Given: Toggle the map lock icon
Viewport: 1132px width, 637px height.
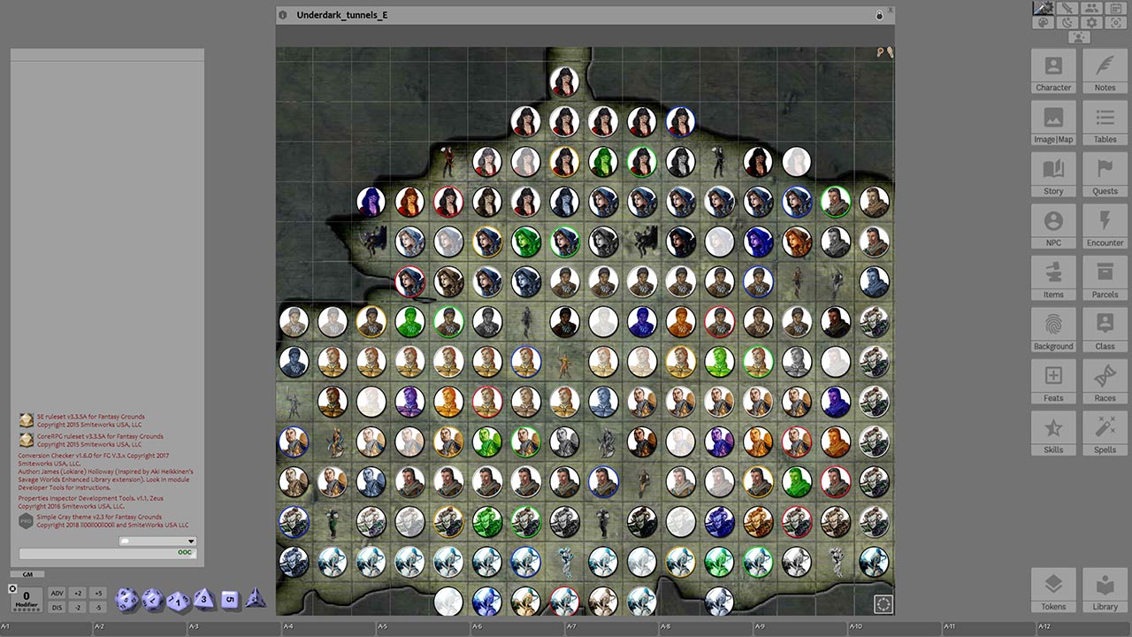Looking at the screenshot, I should tap(879, 15).
